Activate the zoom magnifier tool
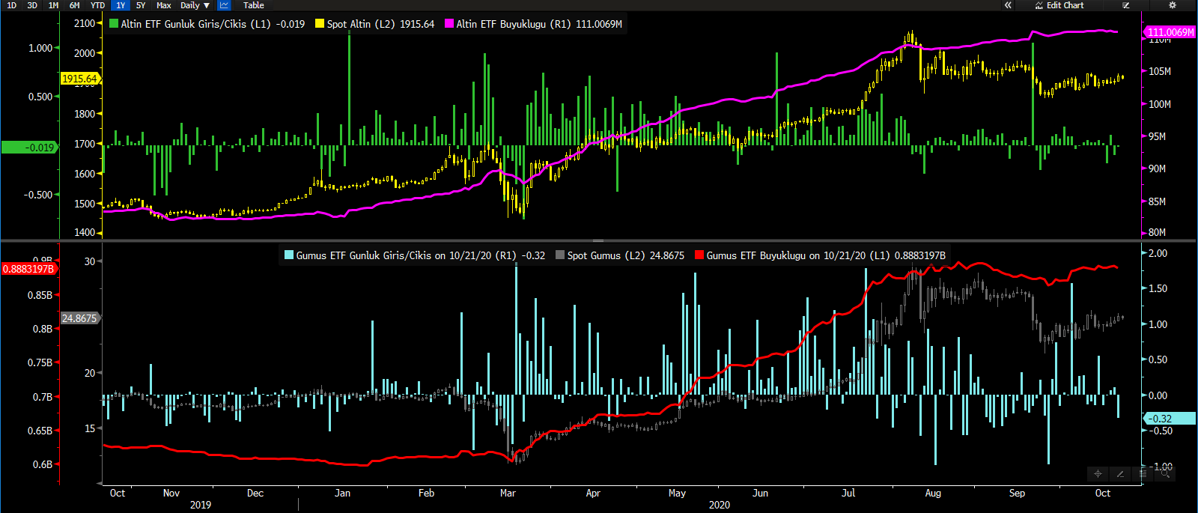This screenshot has width=1198, height=513. [1165, 473]
